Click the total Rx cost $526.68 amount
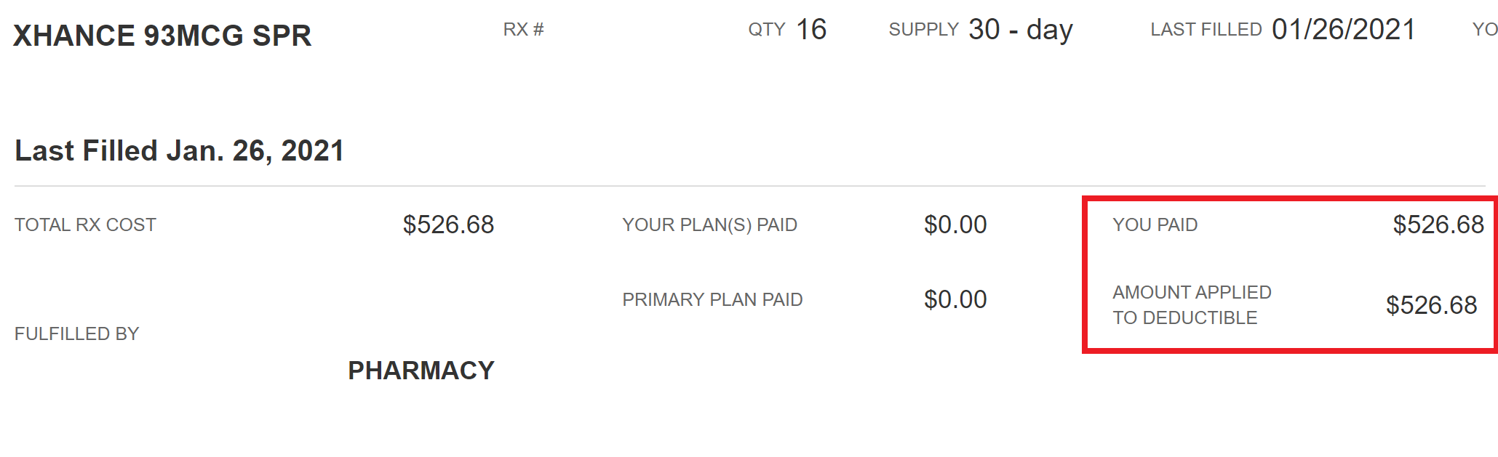The image size is (1498, 457). pyautogui.click(x=449, y=225)
